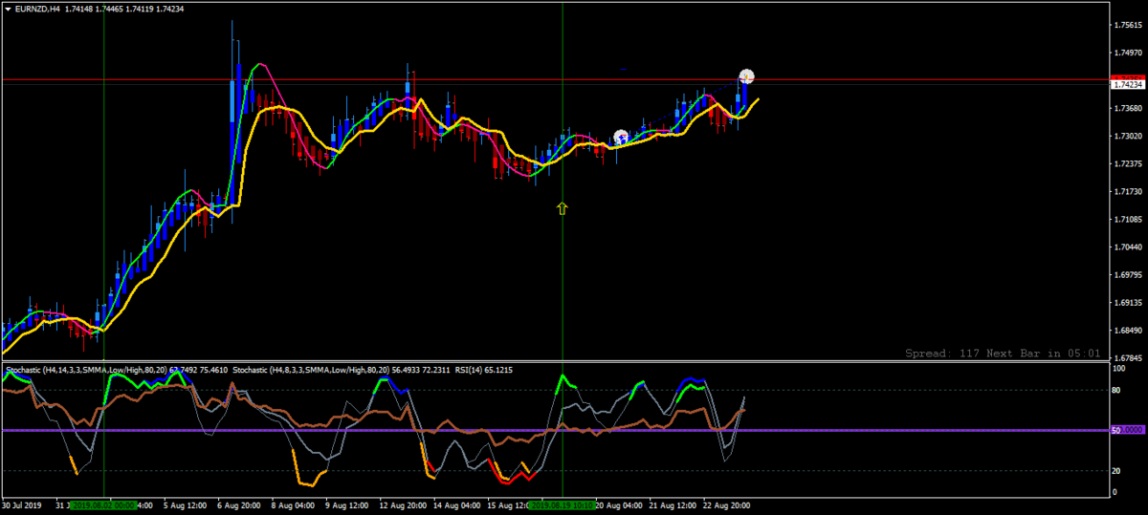Click the 1.73680 price axis label

1130,109
